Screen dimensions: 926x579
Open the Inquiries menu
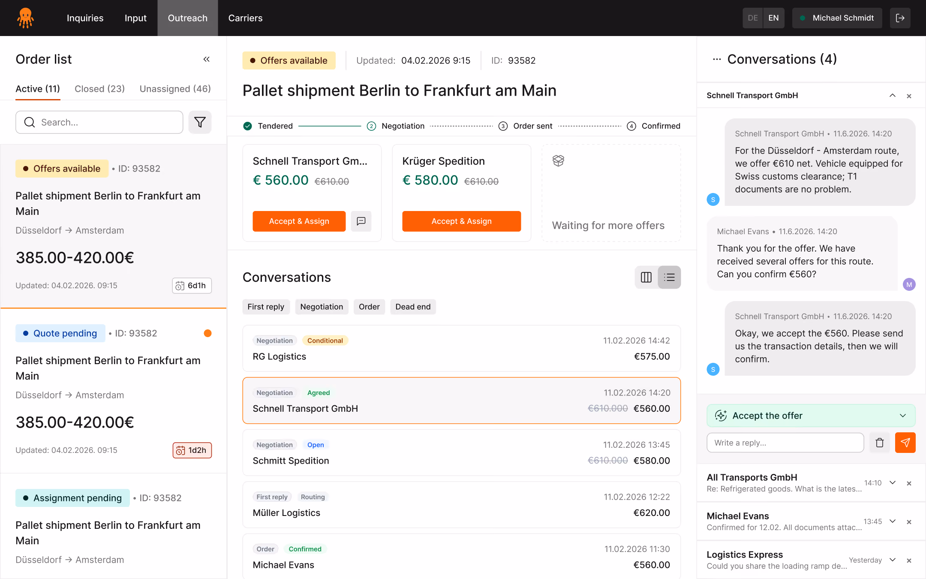pyautogui.click(x=85, y=18)
